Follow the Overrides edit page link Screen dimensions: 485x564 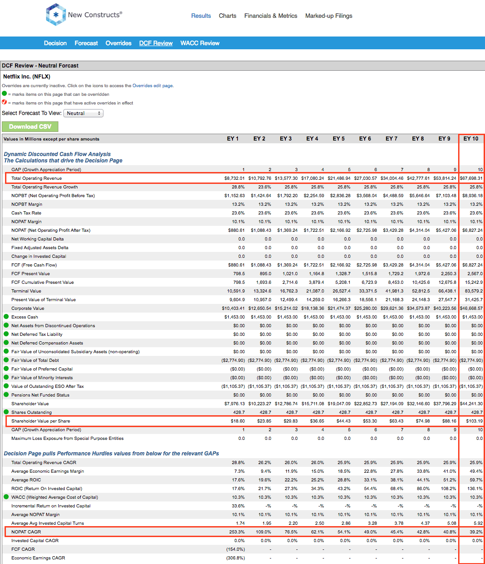(153, 85)
